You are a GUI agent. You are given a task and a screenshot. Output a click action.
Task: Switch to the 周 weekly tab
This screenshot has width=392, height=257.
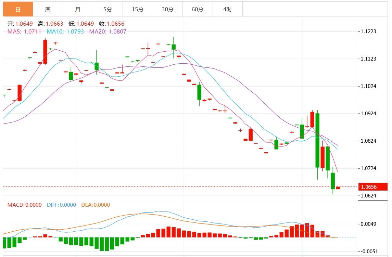coord(48,9)
